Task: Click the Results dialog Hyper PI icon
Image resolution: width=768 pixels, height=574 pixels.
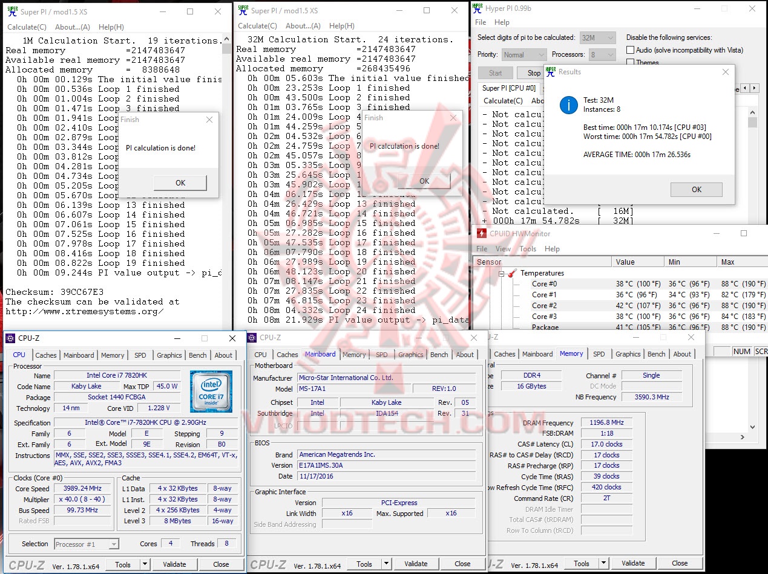Action: (551, 72)
